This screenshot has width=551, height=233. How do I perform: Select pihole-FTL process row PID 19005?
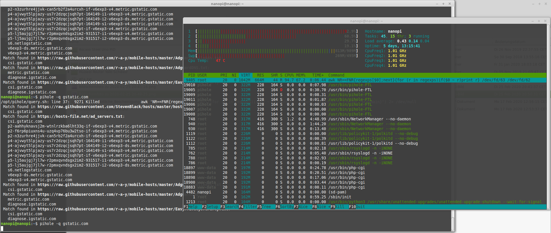pos(365,90)
